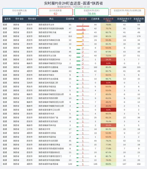The image size is (147, 169).
Task: Click the 商洛市 city cell
Action: (30, 87)
